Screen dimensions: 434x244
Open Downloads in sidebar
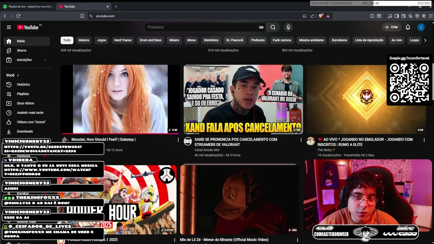point(26,131)
